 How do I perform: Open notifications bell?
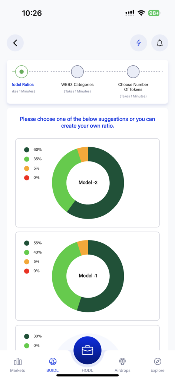(159, 43)
